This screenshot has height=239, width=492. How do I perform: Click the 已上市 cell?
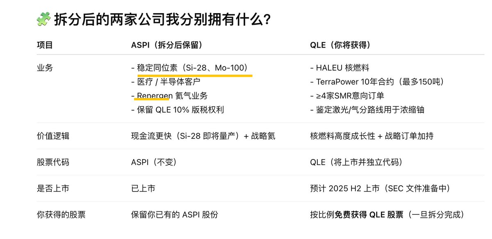(x=143, y=189)
